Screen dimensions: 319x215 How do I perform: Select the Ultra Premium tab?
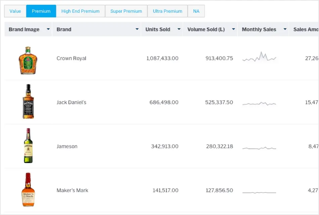click(167, 11)
